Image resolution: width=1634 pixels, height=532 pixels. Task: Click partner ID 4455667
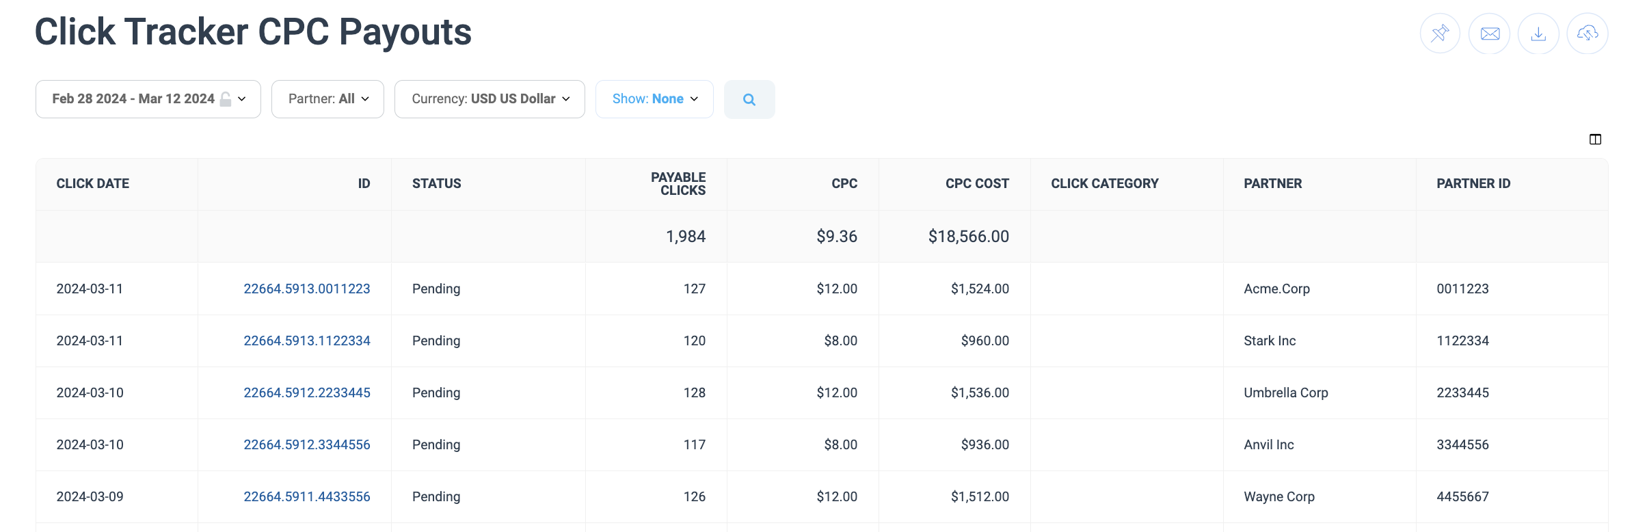[x=1462, y=496]
